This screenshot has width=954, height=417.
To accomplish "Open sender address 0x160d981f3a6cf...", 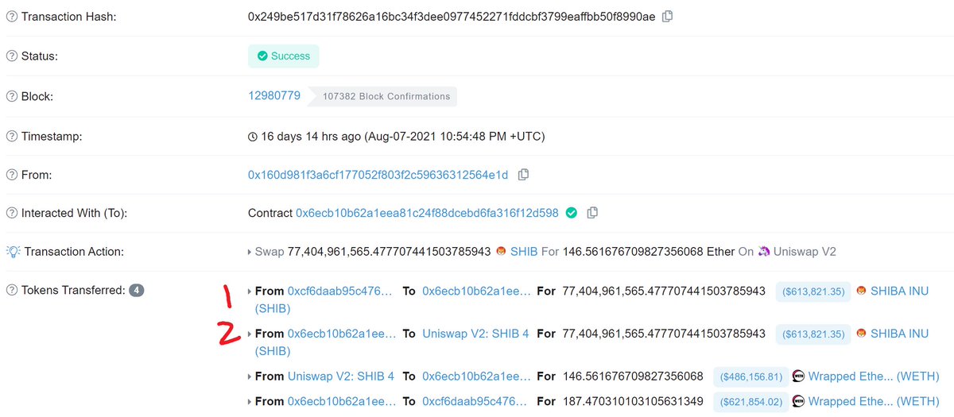I will coord(378,175).
